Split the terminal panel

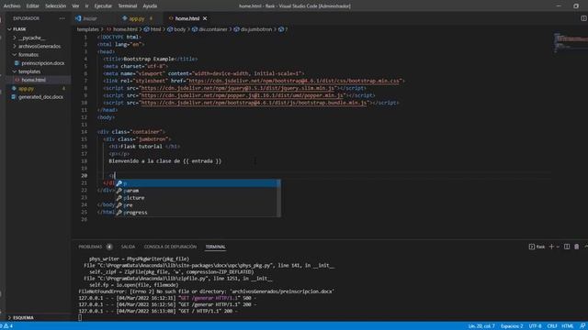coord(567,247)
